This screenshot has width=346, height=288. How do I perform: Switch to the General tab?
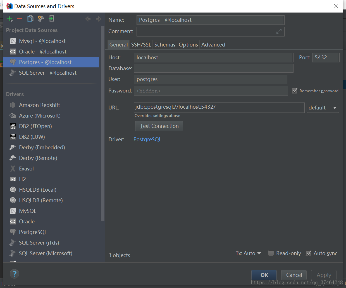click(x=118, y=45)
